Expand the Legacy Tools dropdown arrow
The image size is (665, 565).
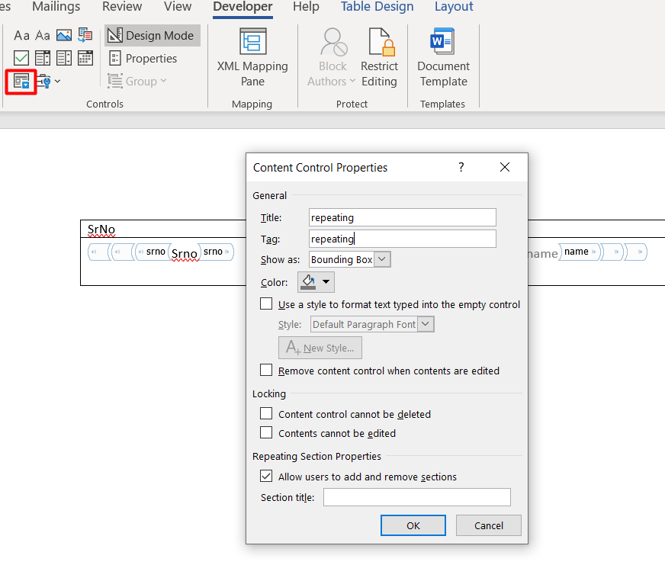tap(57, 82)
